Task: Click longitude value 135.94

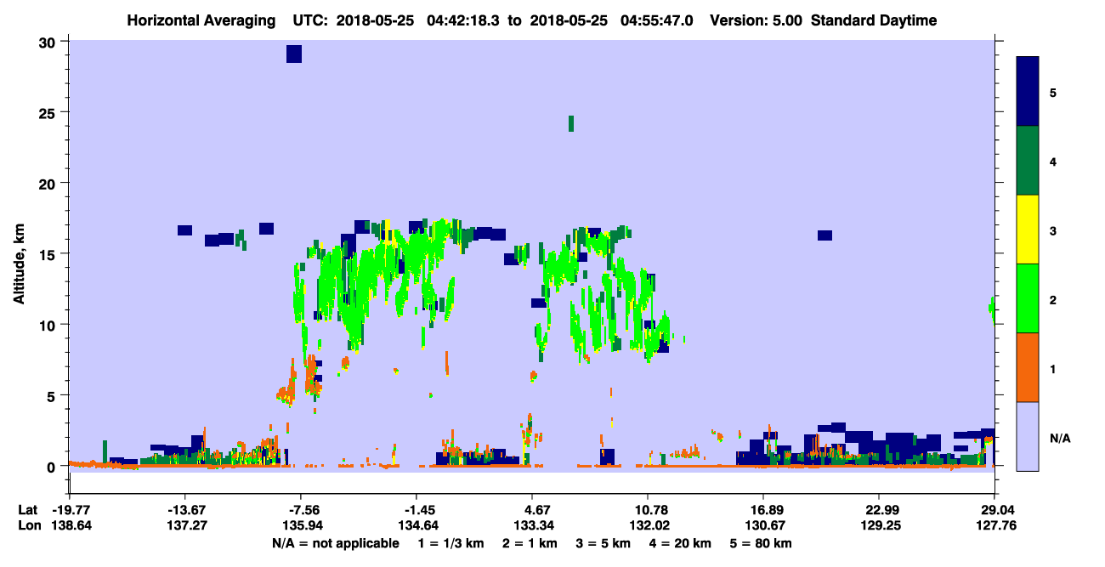Action: [x=302, y=525]
